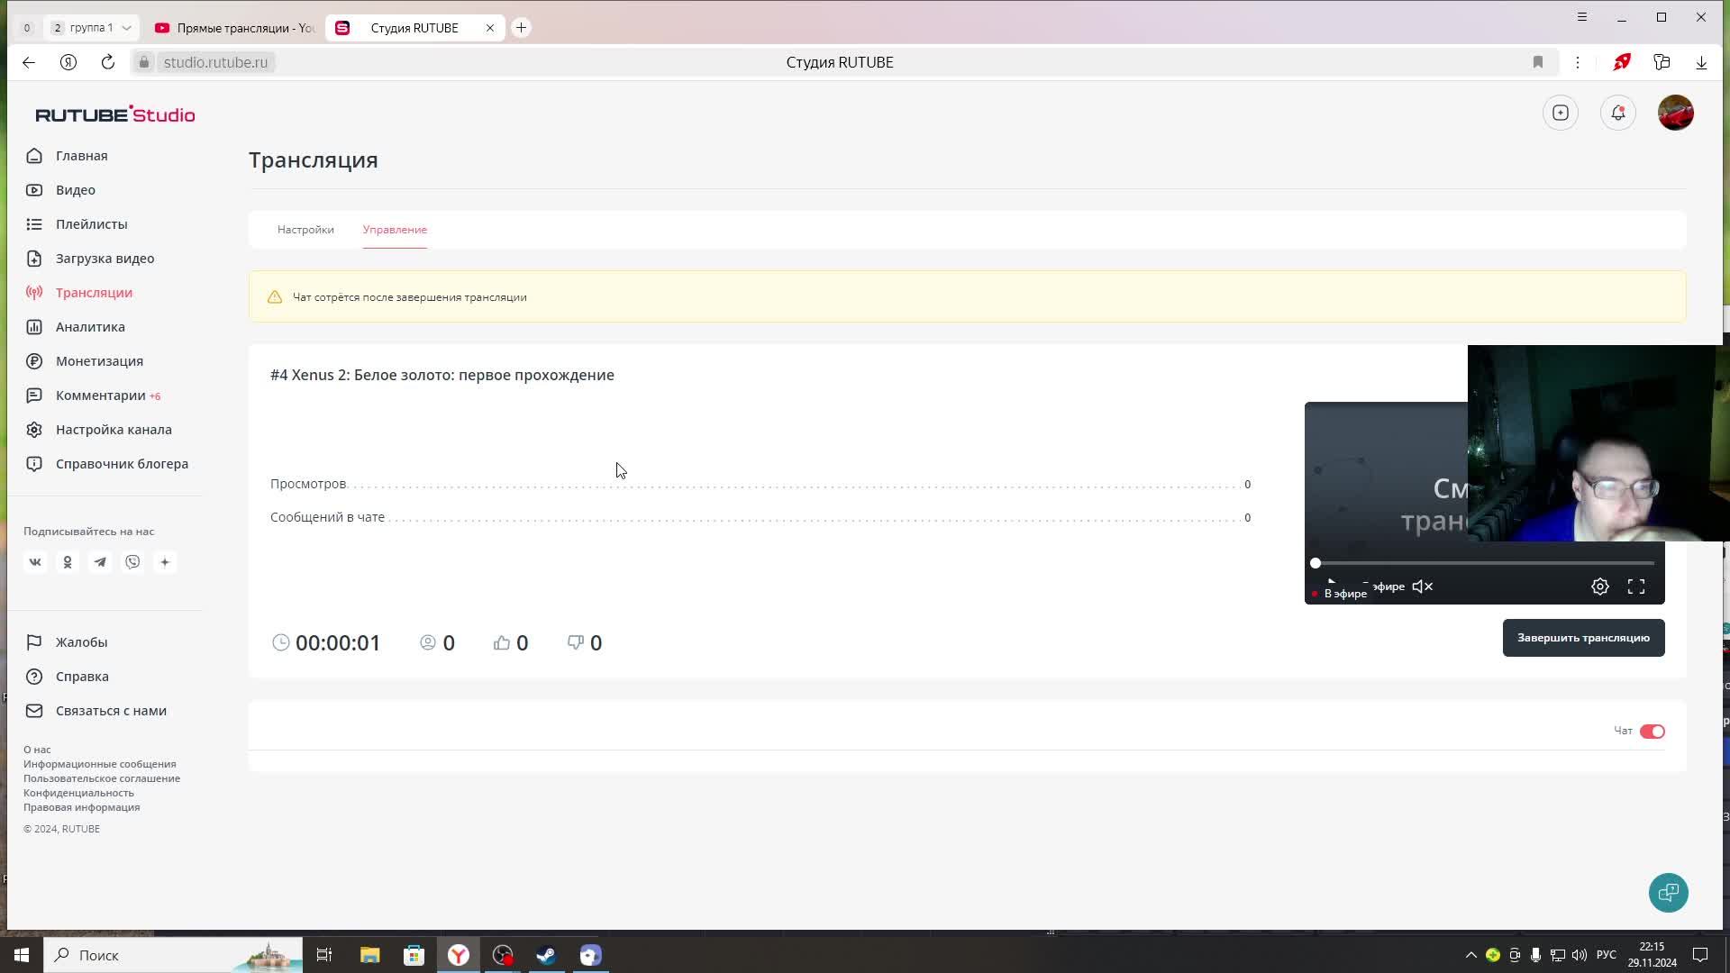Open the user avatar profile menu
Image resolution: width=1730 pixels, height=973 pixels.
tap(1675, 113)
